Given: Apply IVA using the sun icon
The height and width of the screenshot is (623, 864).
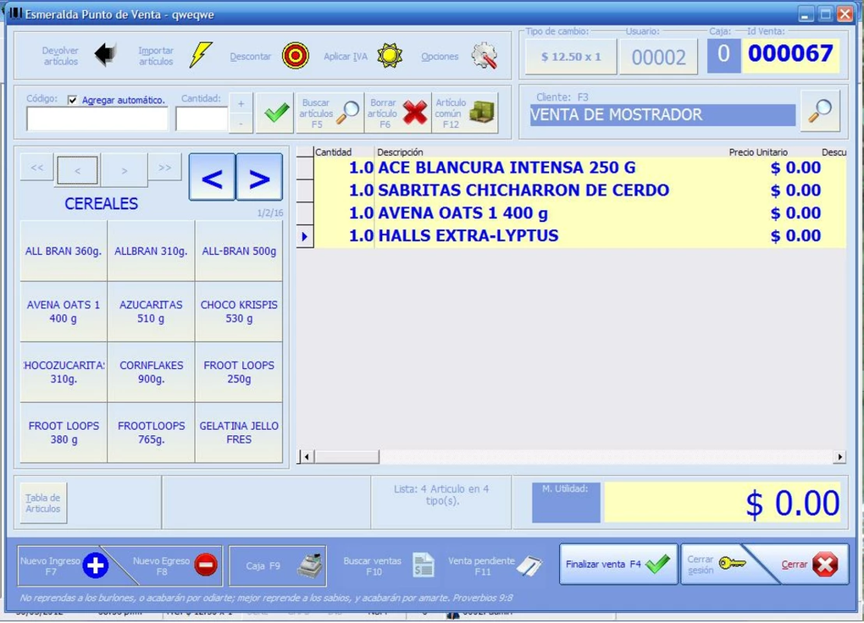Looking at the screenshot, I should click(390, 54).
